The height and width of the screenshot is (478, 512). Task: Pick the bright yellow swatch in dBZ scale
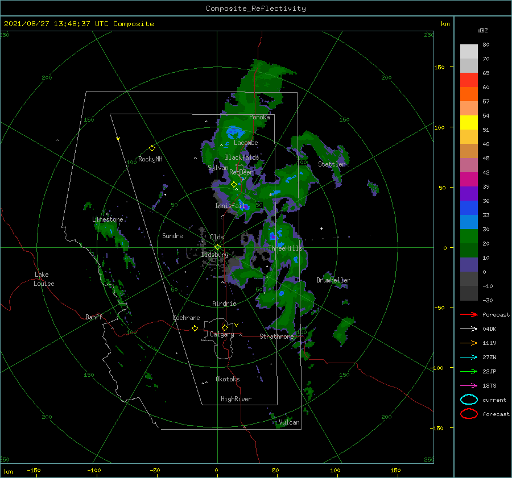[469, 123]
